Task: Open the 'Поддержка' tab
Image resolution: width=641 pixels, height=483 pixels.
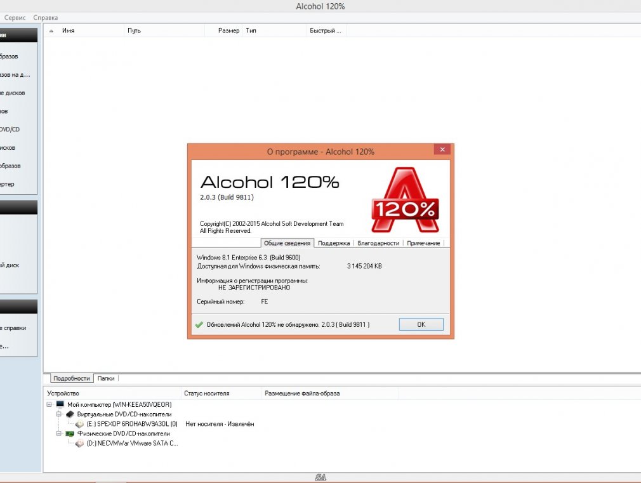Action: click(334, 243)
